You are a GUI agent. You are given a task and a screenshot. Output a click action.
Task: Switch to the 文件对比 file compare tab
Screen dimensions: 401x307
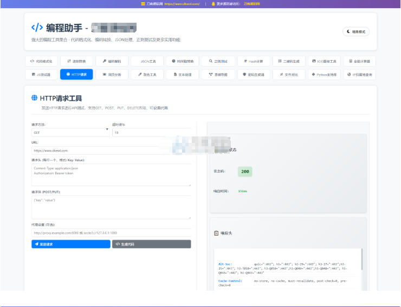[289, 75]
